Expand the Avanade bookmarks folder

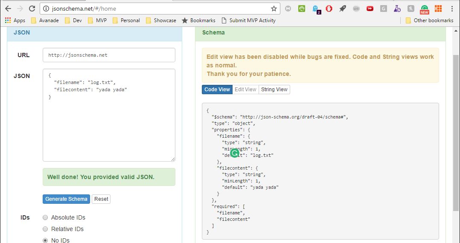tap(45, 20)
